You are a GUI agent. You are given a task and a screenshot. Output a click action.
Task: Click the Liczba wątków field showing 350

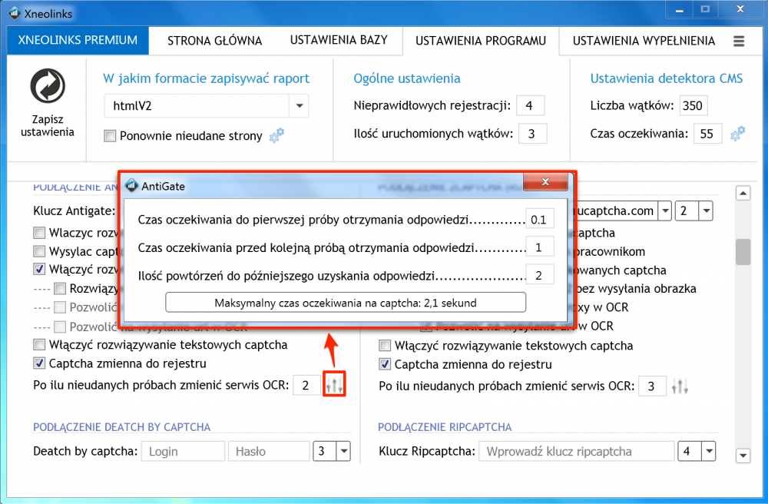point(693,105)
